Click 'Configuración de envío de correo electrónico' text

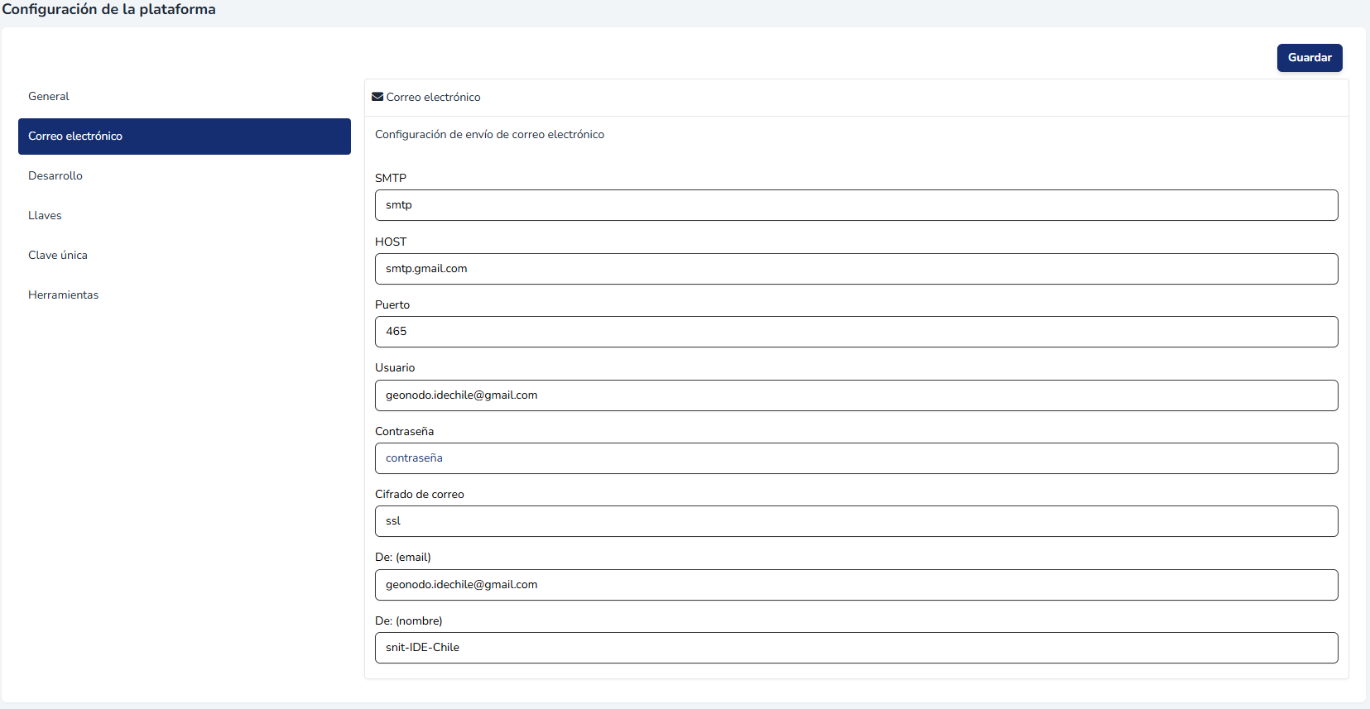489,135
